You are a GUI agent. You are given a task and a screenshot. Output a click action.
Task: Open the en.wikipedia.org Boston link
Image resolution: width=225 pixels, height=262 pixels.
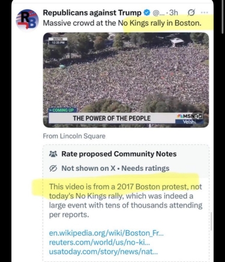106,233
